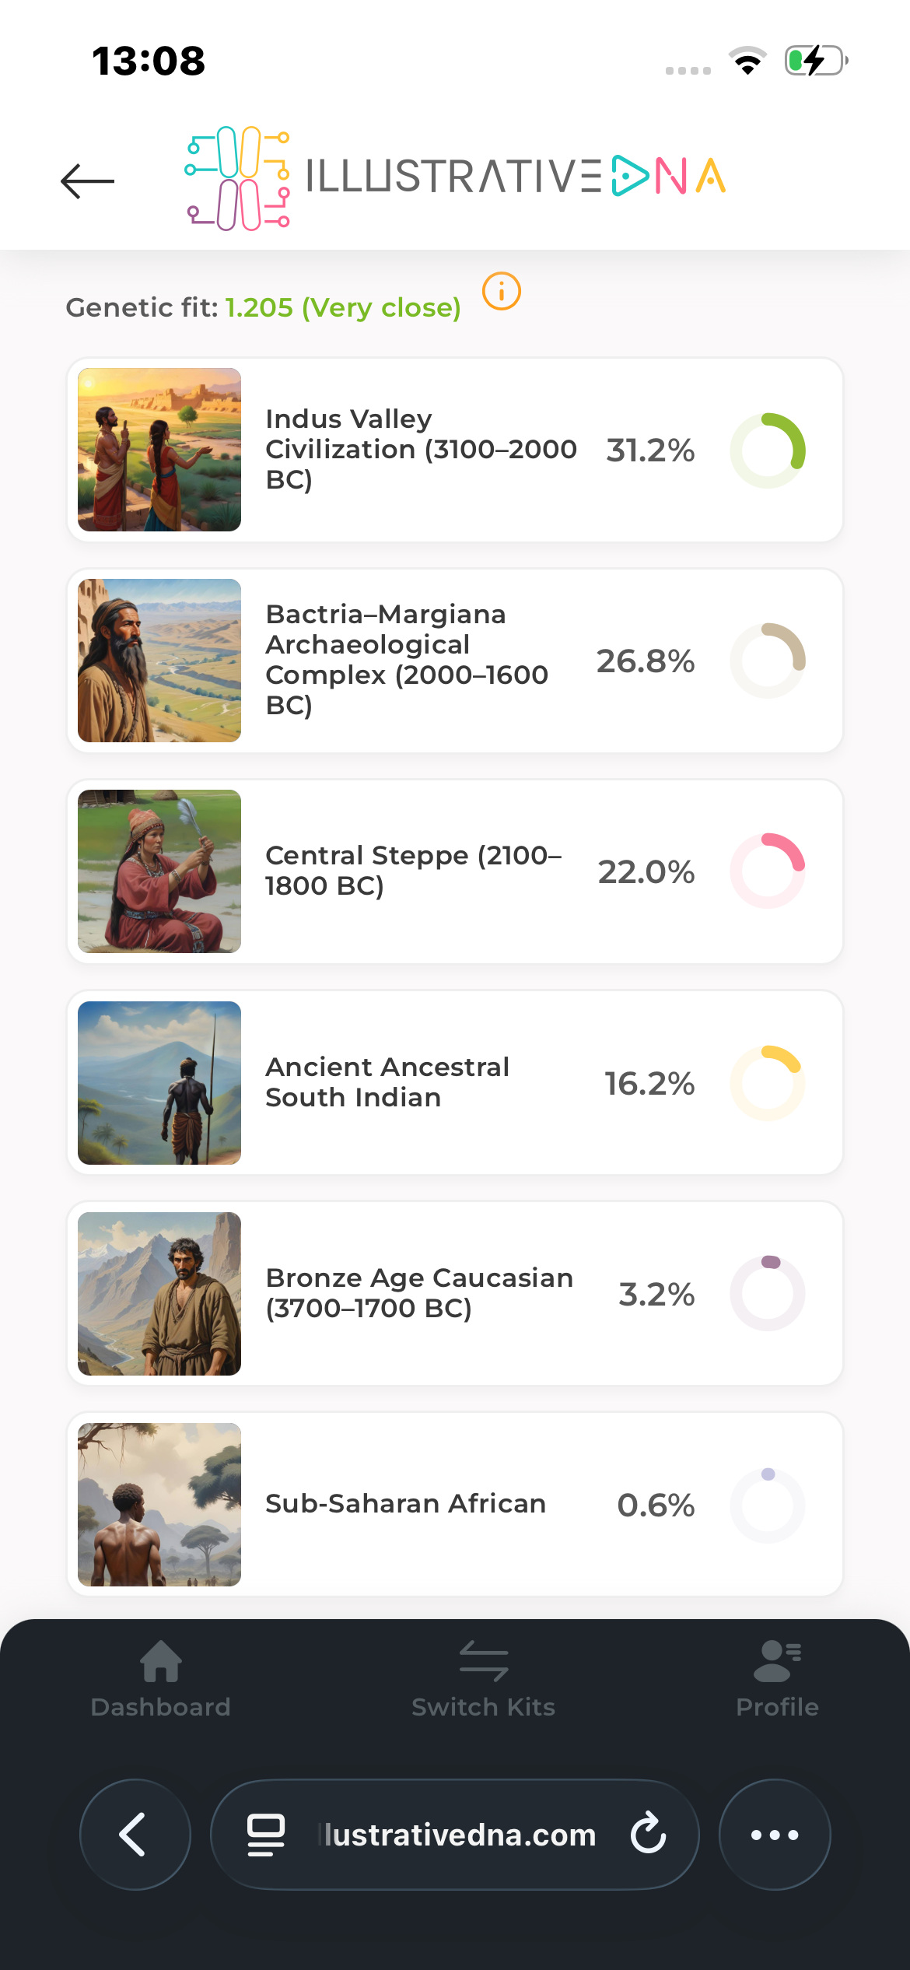
Task: Tap the illustrativedna.com address field
Action: pos(459,1834)
